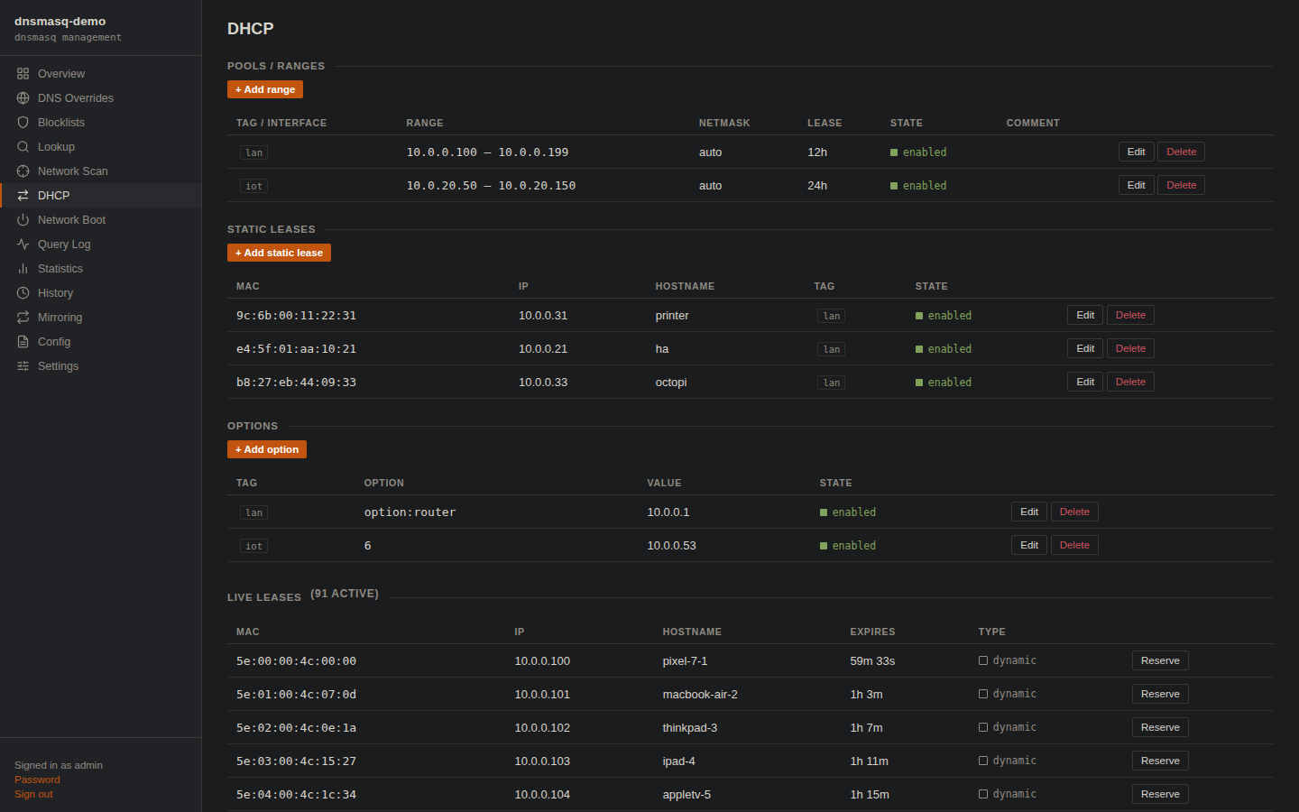The image size is (1299, 812).
Task: Reserve the thinkpad-3 lease
Action: (1160, 727)
